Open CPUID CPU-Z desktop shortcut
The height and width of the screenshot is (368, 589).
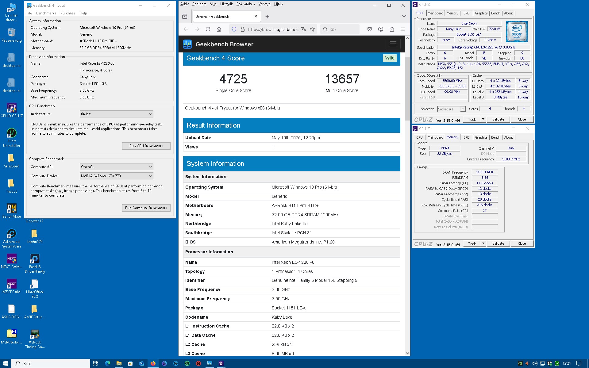coord(12,110)
